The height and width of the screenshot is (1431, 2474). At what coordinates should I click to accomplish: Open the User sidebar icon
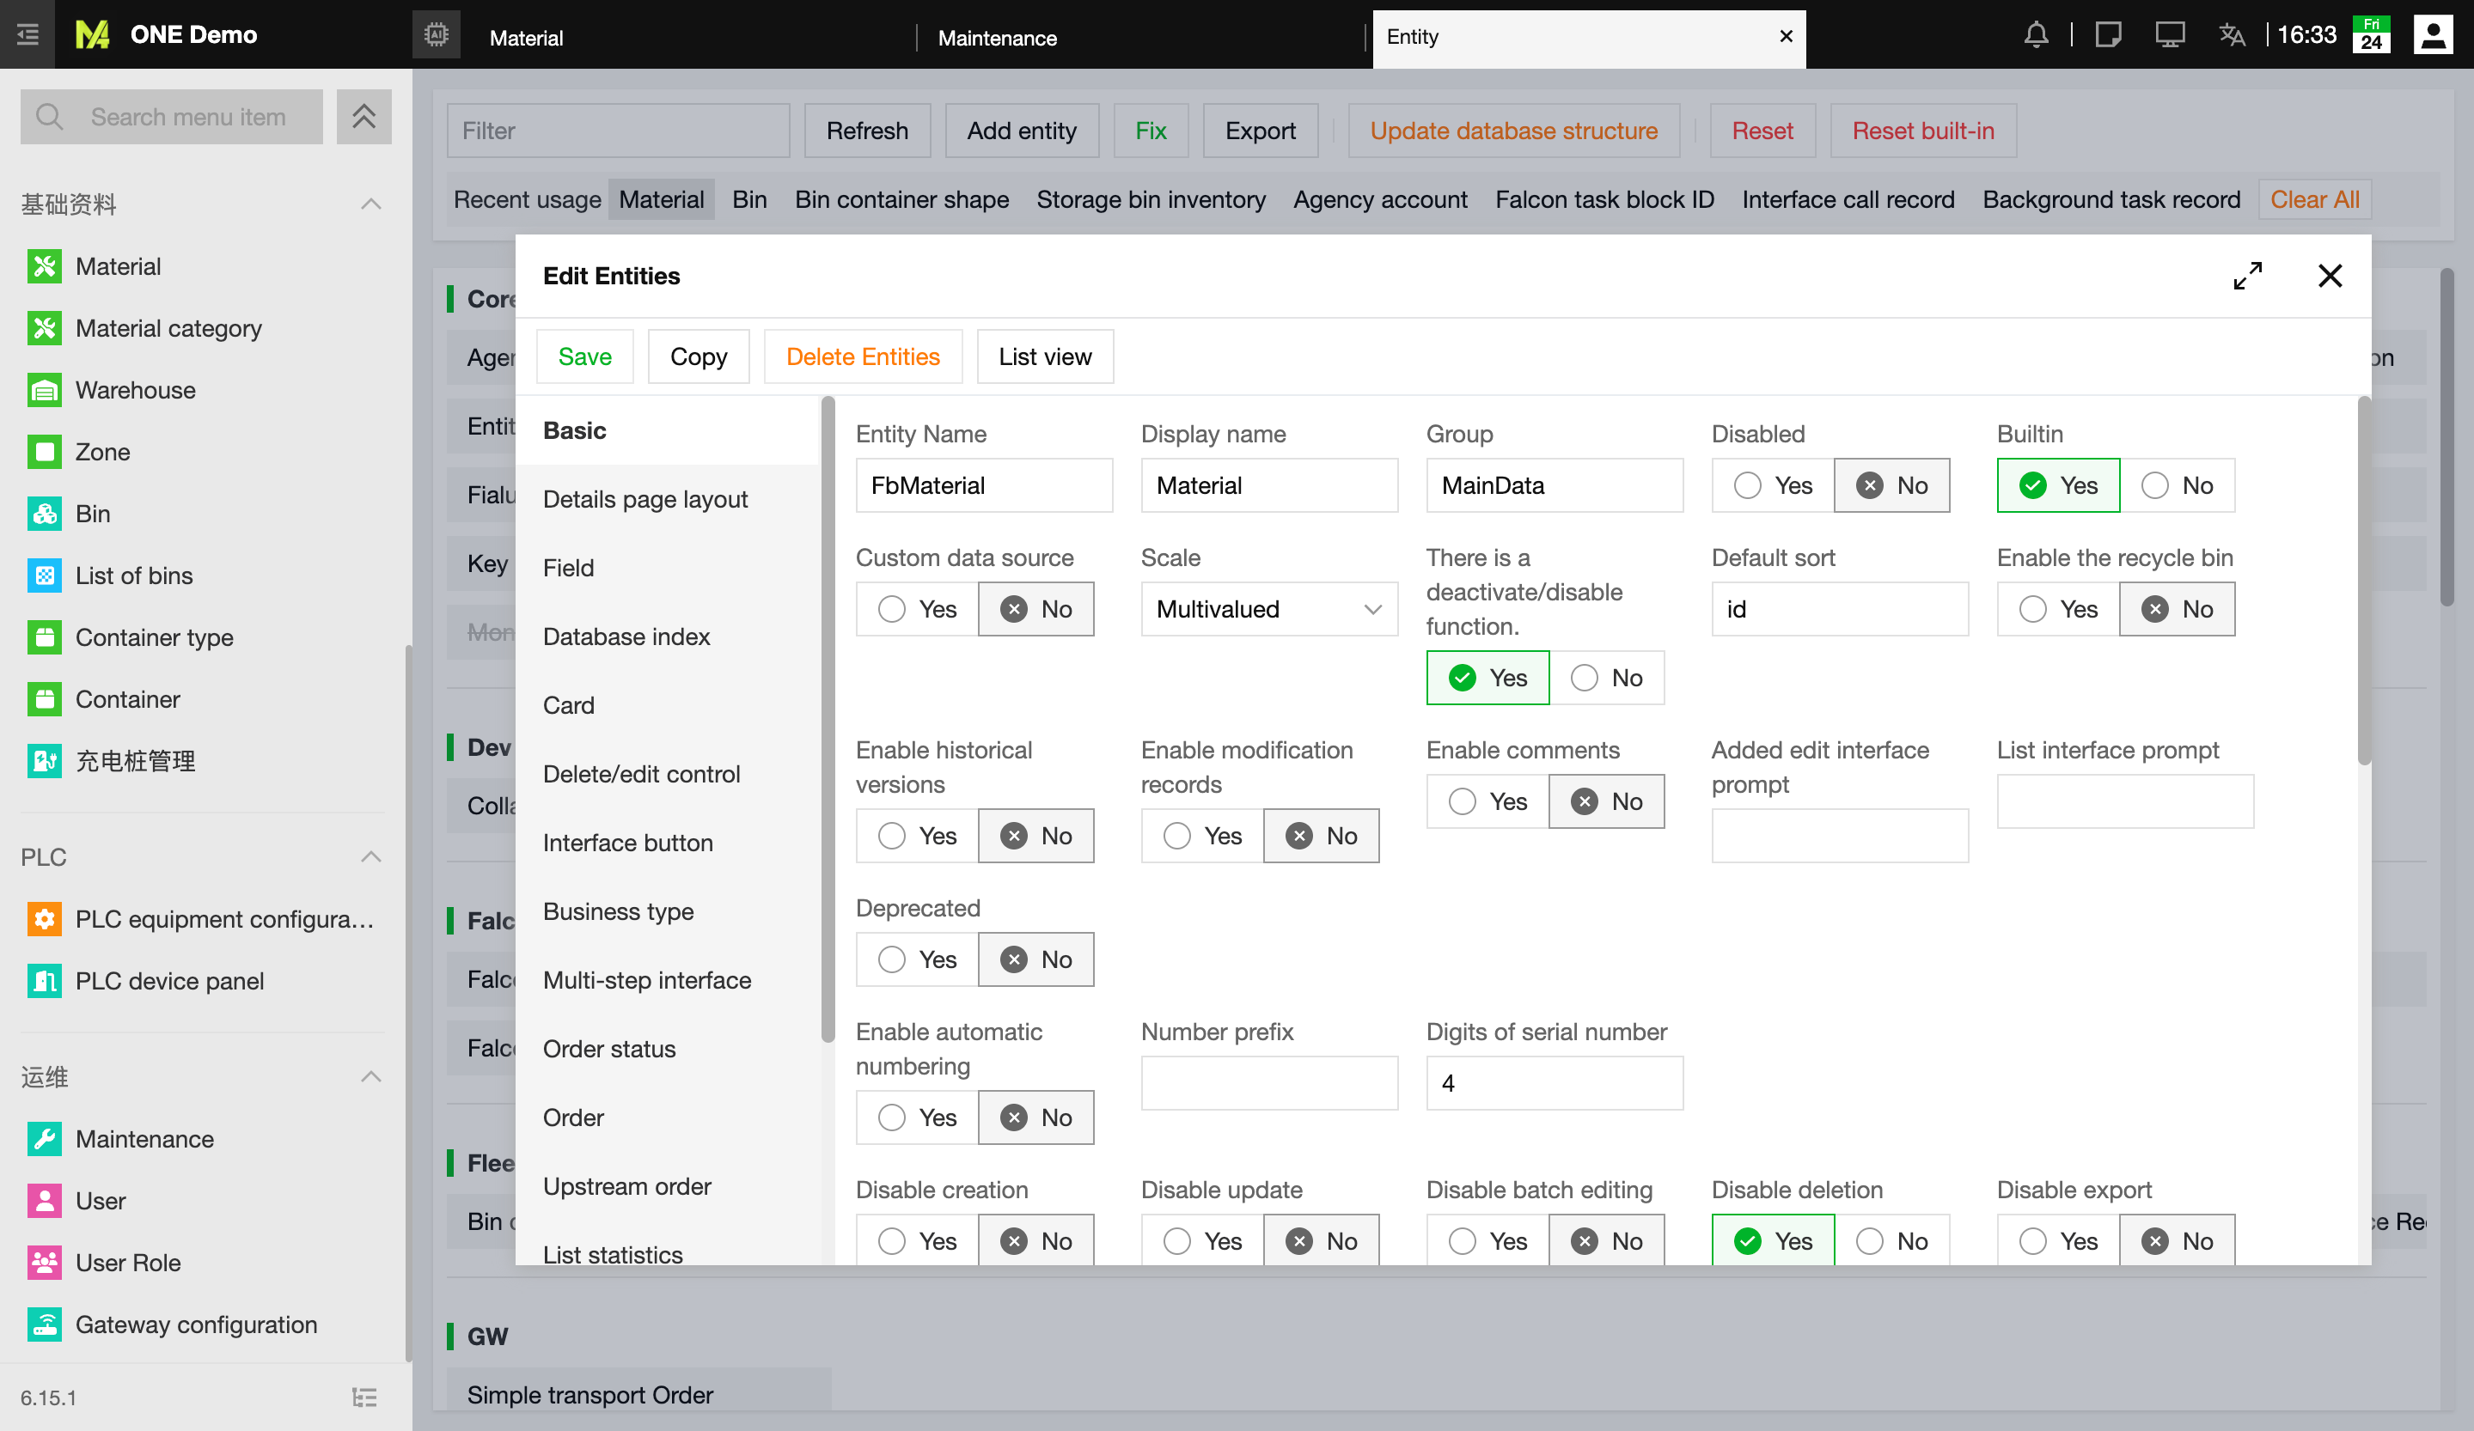44,1200
